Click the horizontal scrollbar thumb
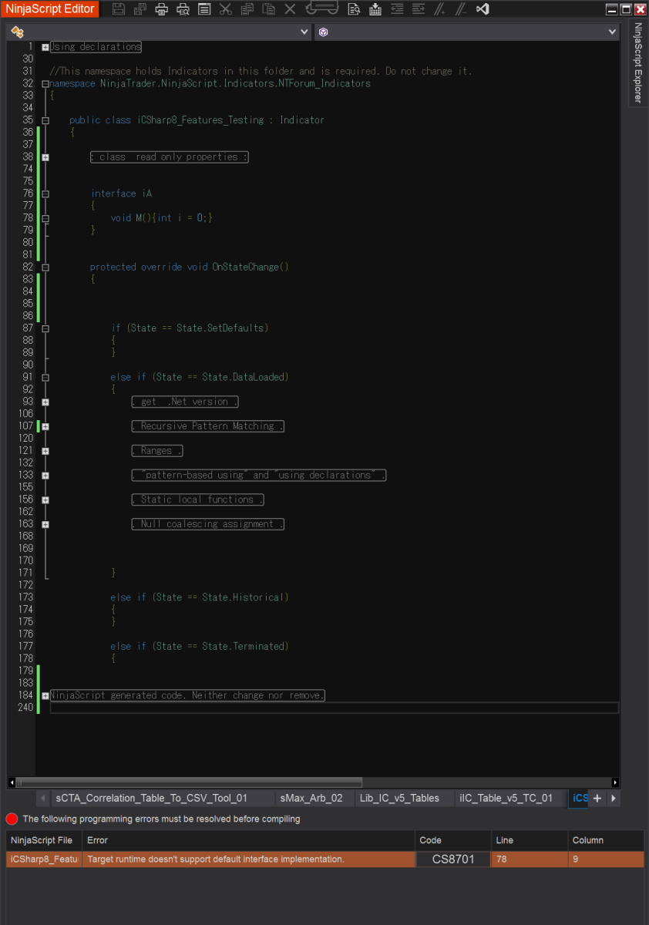Image resolution: width=649 pixels, height=925 pixels. click(189, 782)
